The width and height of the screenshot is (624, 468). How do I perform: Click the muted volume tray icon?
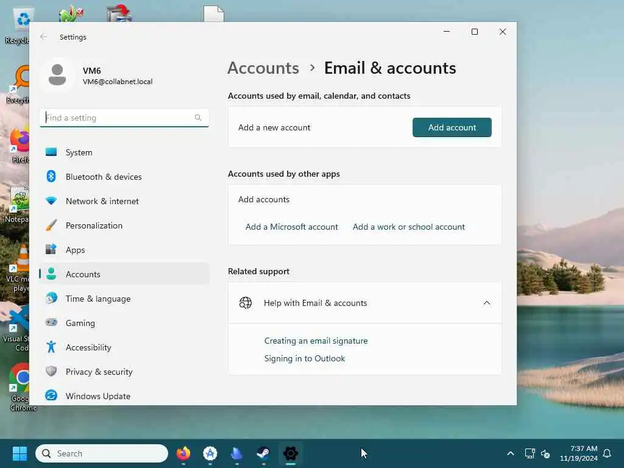coord(545,453)
